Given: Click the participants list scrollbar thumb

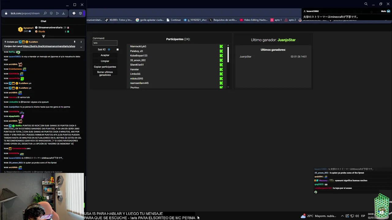Looking at the screenshot, I should [228, 55].
